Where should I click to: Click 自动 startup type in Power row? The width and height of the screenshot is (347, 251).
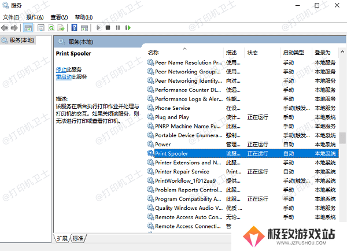click(x=289, y=145)
